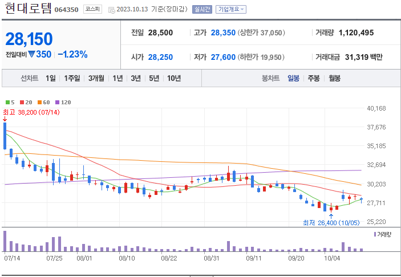Click the 07/14 date axis label

[x=12, y=258]
